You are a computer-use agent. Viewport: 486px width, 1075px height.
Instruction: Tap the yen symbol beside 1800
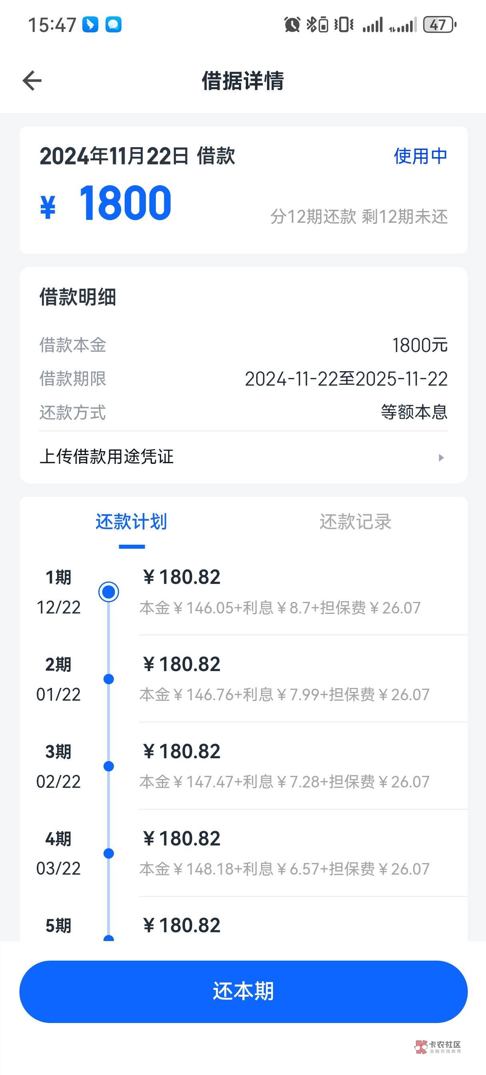tap(48, 207)
